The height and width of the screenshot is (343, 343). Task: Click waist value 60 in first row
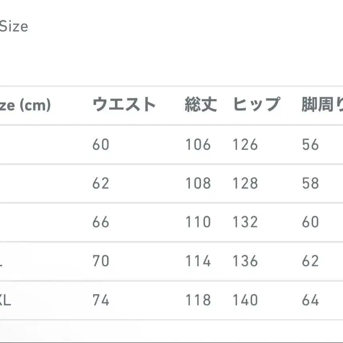click(101, 144)
